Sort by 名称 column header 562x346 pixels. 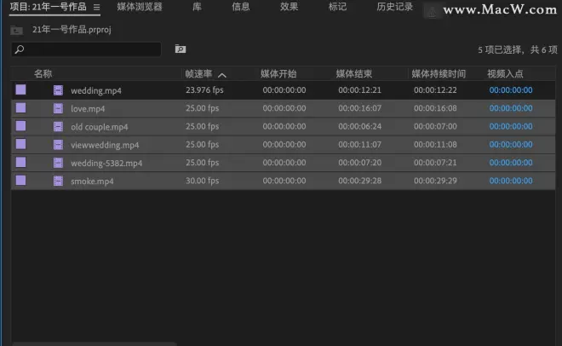point(43,74)
